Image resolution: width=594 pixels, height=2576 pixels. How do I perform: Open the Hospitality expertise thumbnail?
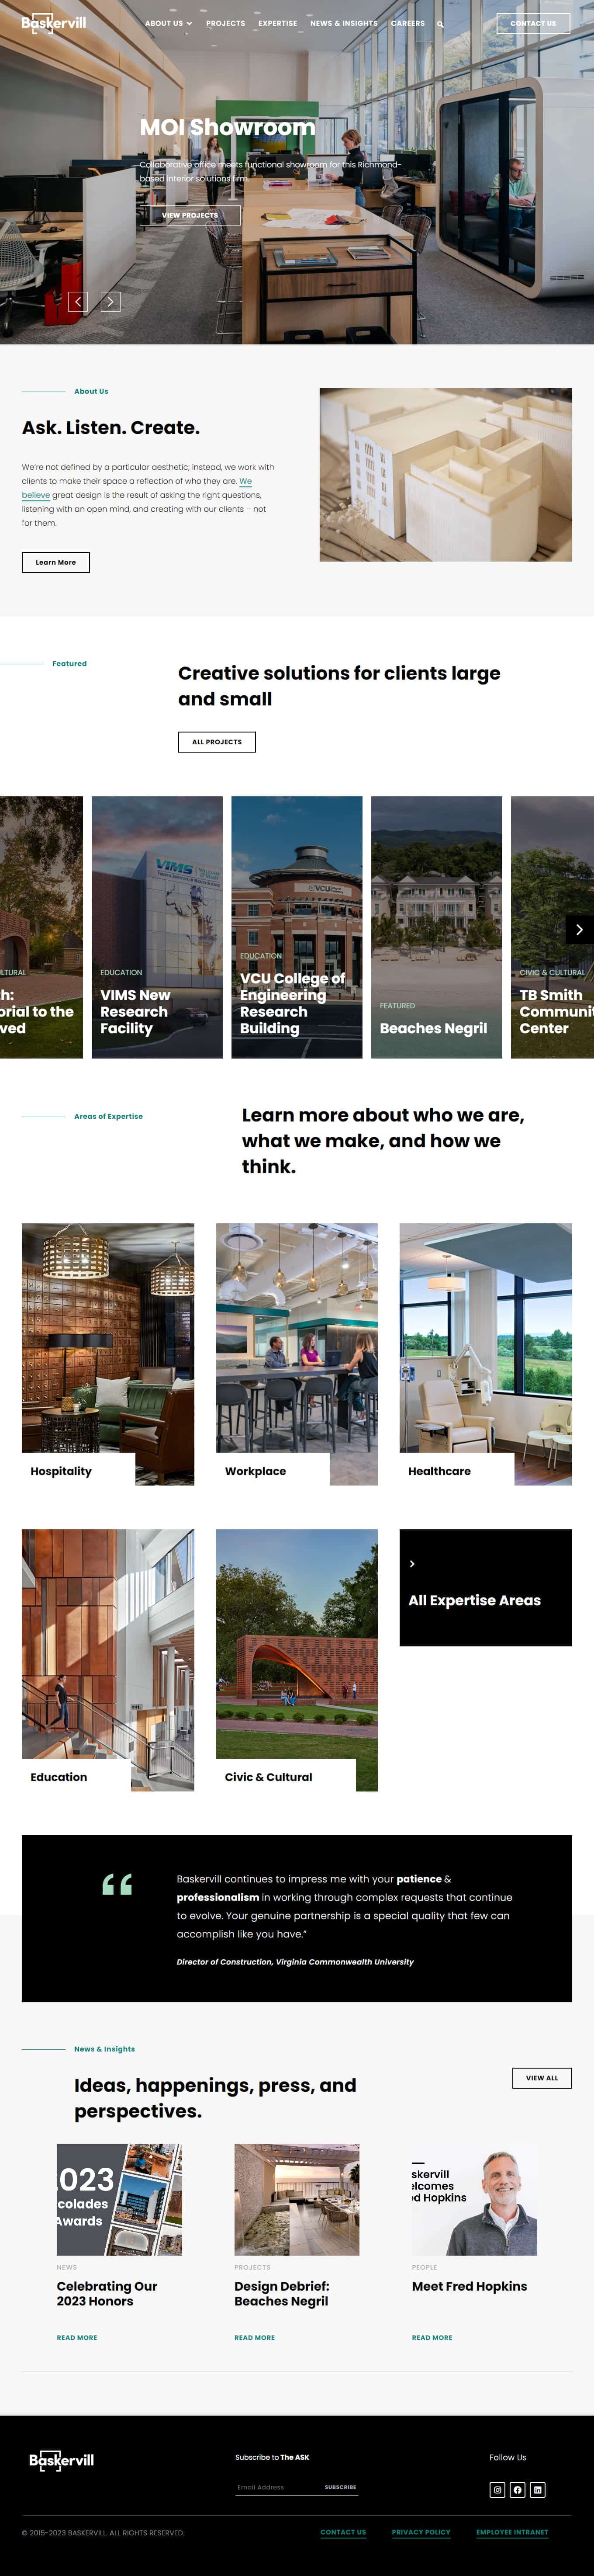[108, 1353]
